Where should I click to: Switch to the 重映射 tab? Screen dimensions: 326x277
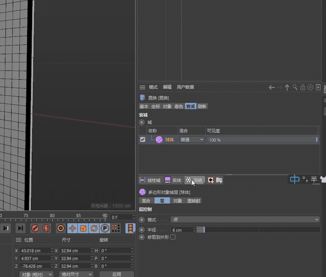193,201
